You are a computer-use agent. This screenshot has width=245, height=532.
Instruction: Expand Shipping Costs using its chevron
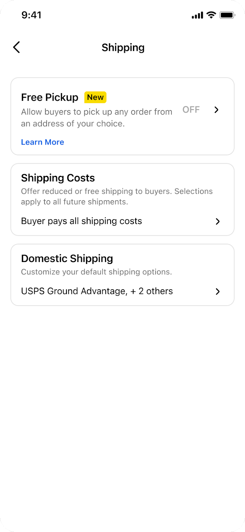click(217, 221)
